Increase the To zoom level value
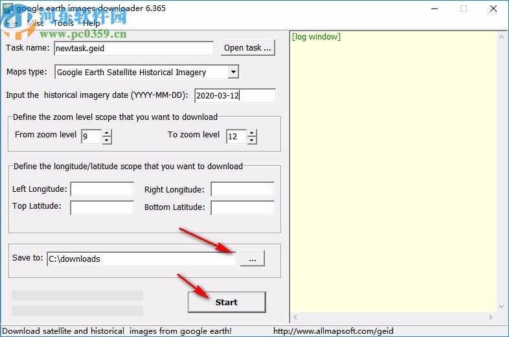 (x=252, y=133)
